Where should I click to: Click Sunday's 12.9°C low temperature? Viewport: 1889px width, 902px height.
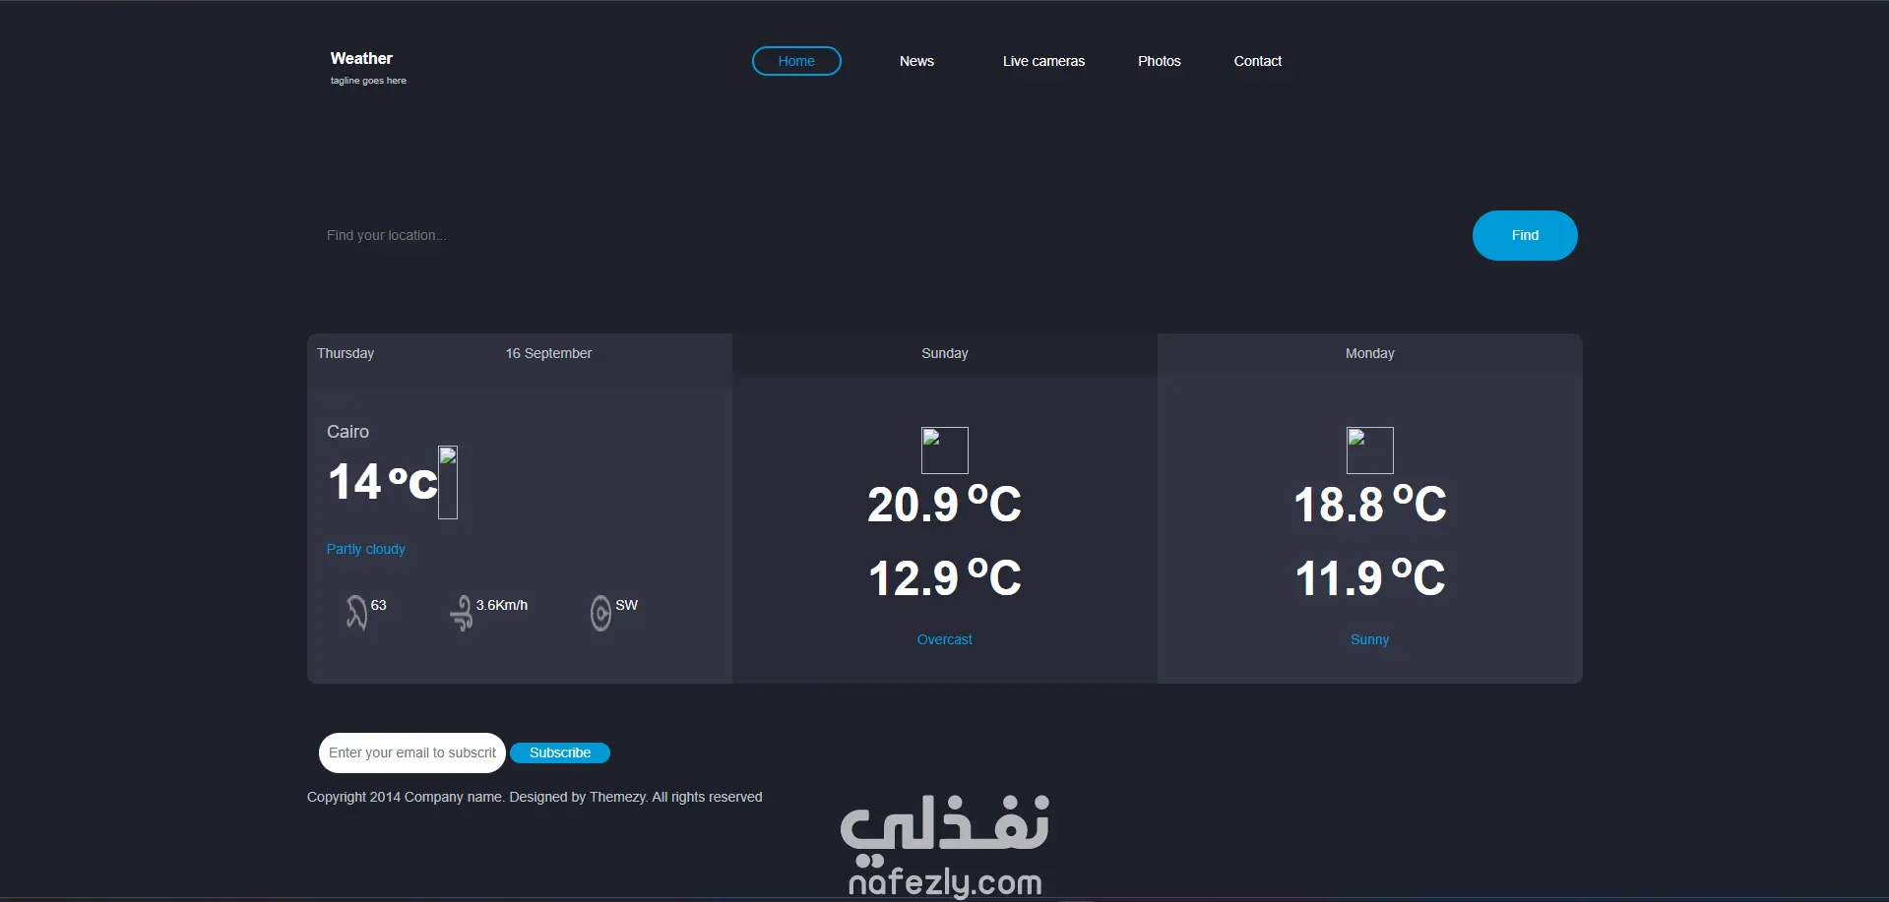[945, 577]
